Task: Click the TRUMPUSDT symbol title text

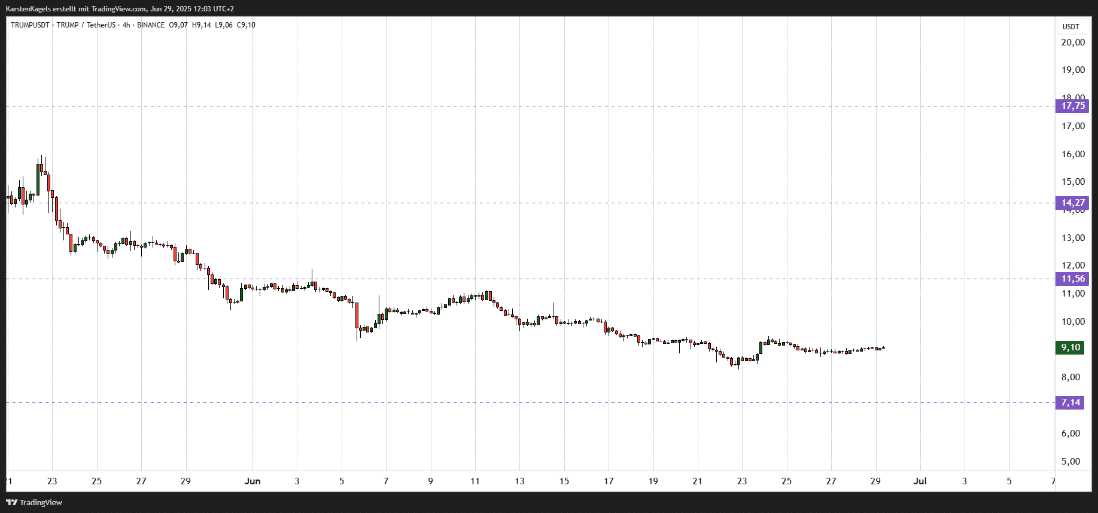Action: tap(31, 25)
